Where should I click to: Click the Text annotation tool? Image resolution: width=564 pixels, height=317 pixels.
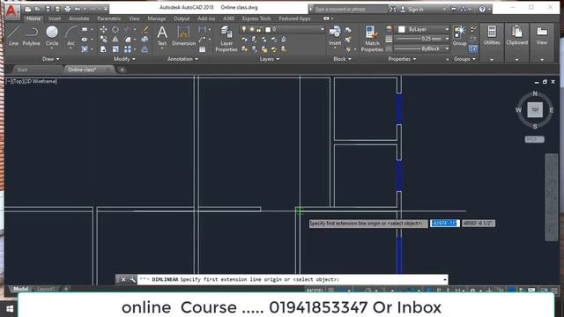(162, 36)
